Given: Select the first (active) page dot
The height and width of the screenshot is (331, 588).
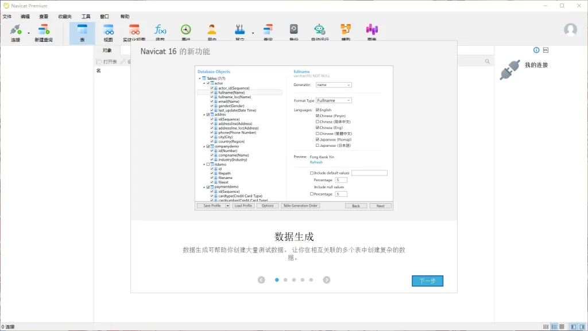Looking at the screenshot, I should pos(277,280).
